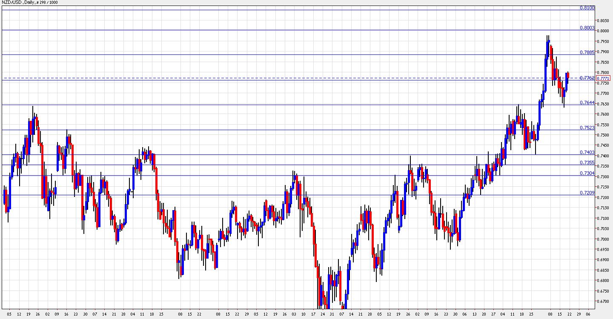The image size is (613, 319).
Task: Click the NZD/USD Daily chart title
Action: (30, 3)
